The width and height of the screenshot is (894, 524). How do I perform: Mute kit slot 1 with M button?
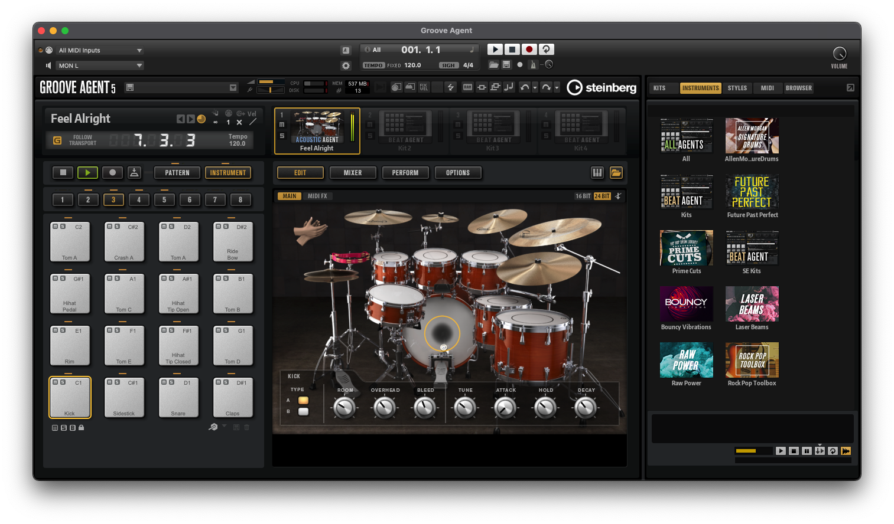(x=282, y=125)
